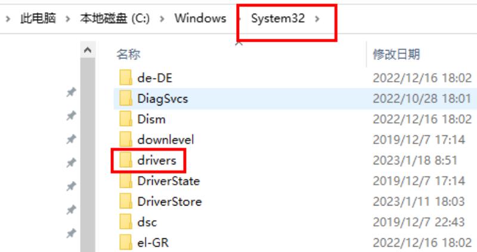Viewport: 477px width, 252px height.
Task: Click the navigation pane scrollbar track
Action: (88, 155)
